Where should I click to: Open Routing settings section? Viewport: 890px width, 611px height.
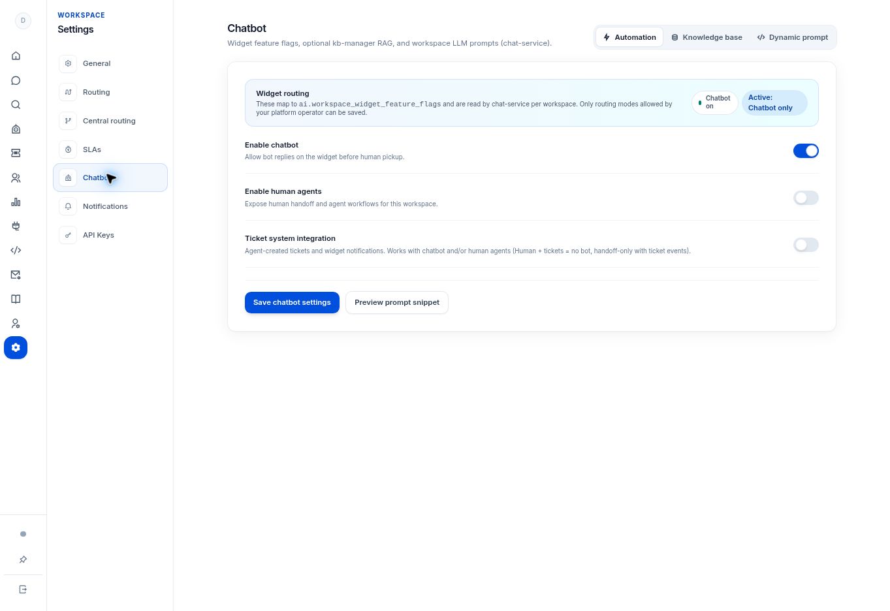[x=110, y=92]
